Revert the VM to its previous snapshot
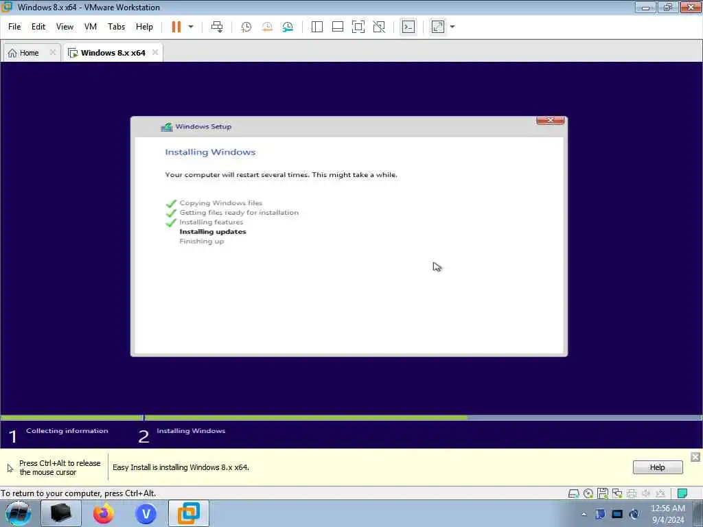Screen dimensions: 703x527 [267, 27]
